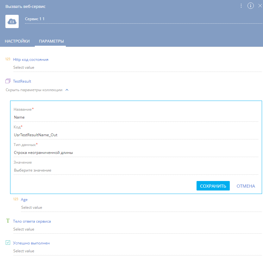Collapse collection parameters with the chevron

(67, 90)
